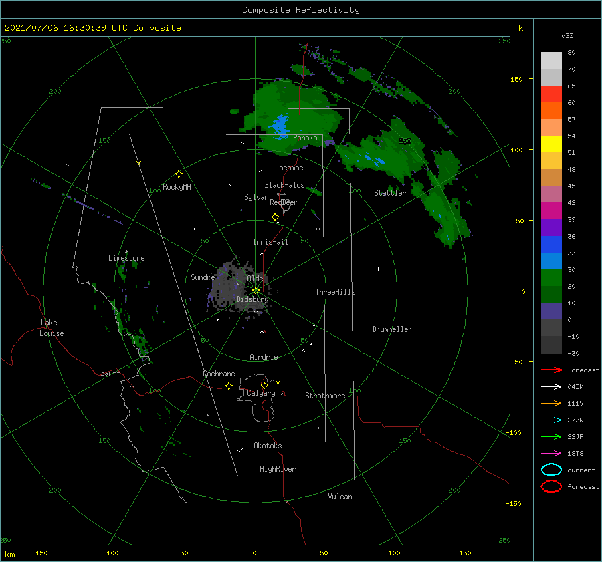Click the cyan current ellipse icon
Viewport: 602px width, 562px height.
point(551,470)
